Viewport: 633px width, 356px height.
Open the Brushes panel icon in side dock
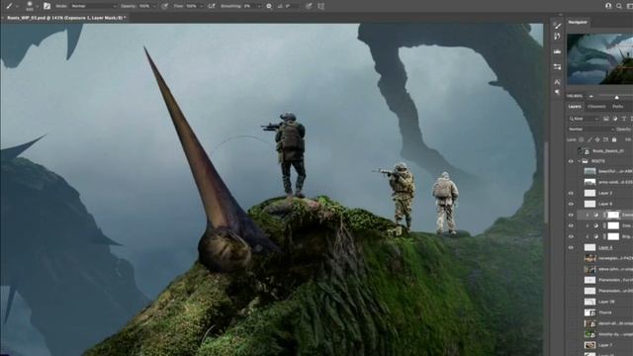558,26
